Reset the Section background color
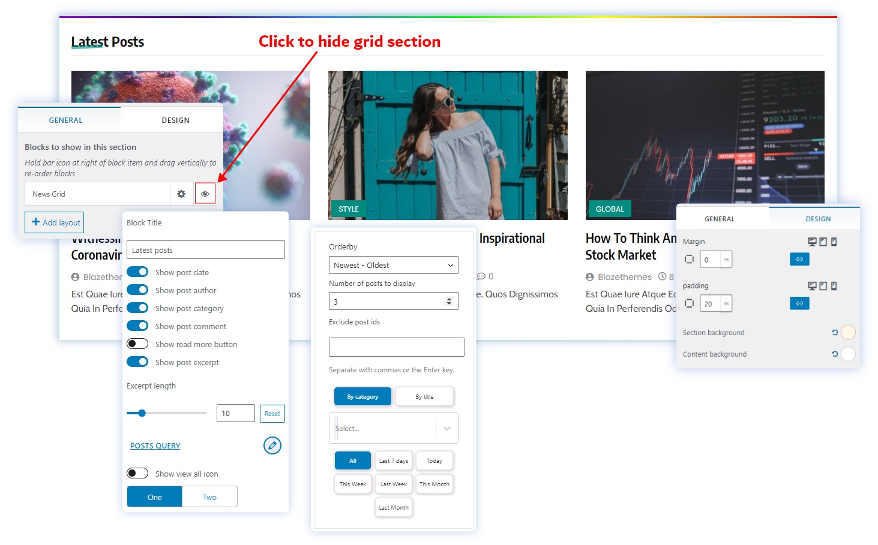This screenshot has width=878, height=545. coord(834,333)
